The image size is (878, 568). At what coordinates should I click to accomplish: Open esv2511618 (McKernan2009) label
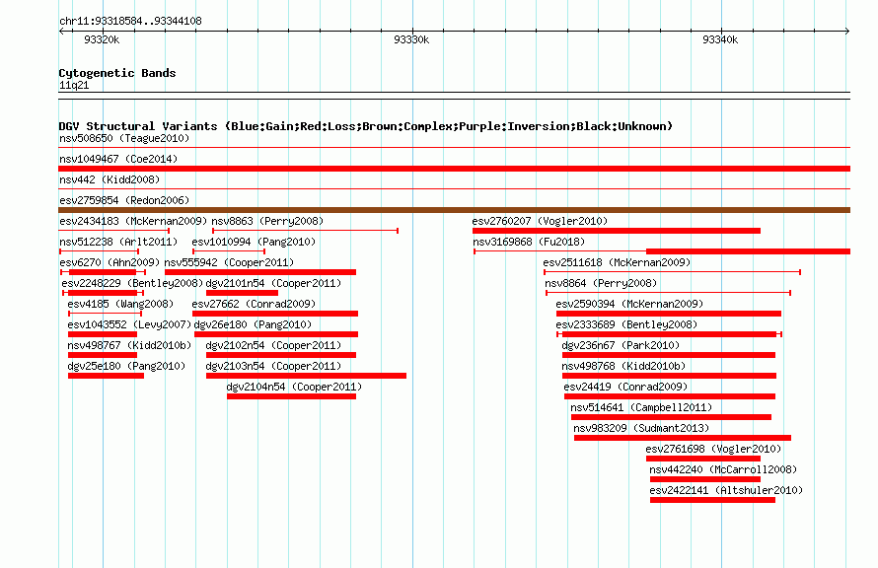coord(617,262)
